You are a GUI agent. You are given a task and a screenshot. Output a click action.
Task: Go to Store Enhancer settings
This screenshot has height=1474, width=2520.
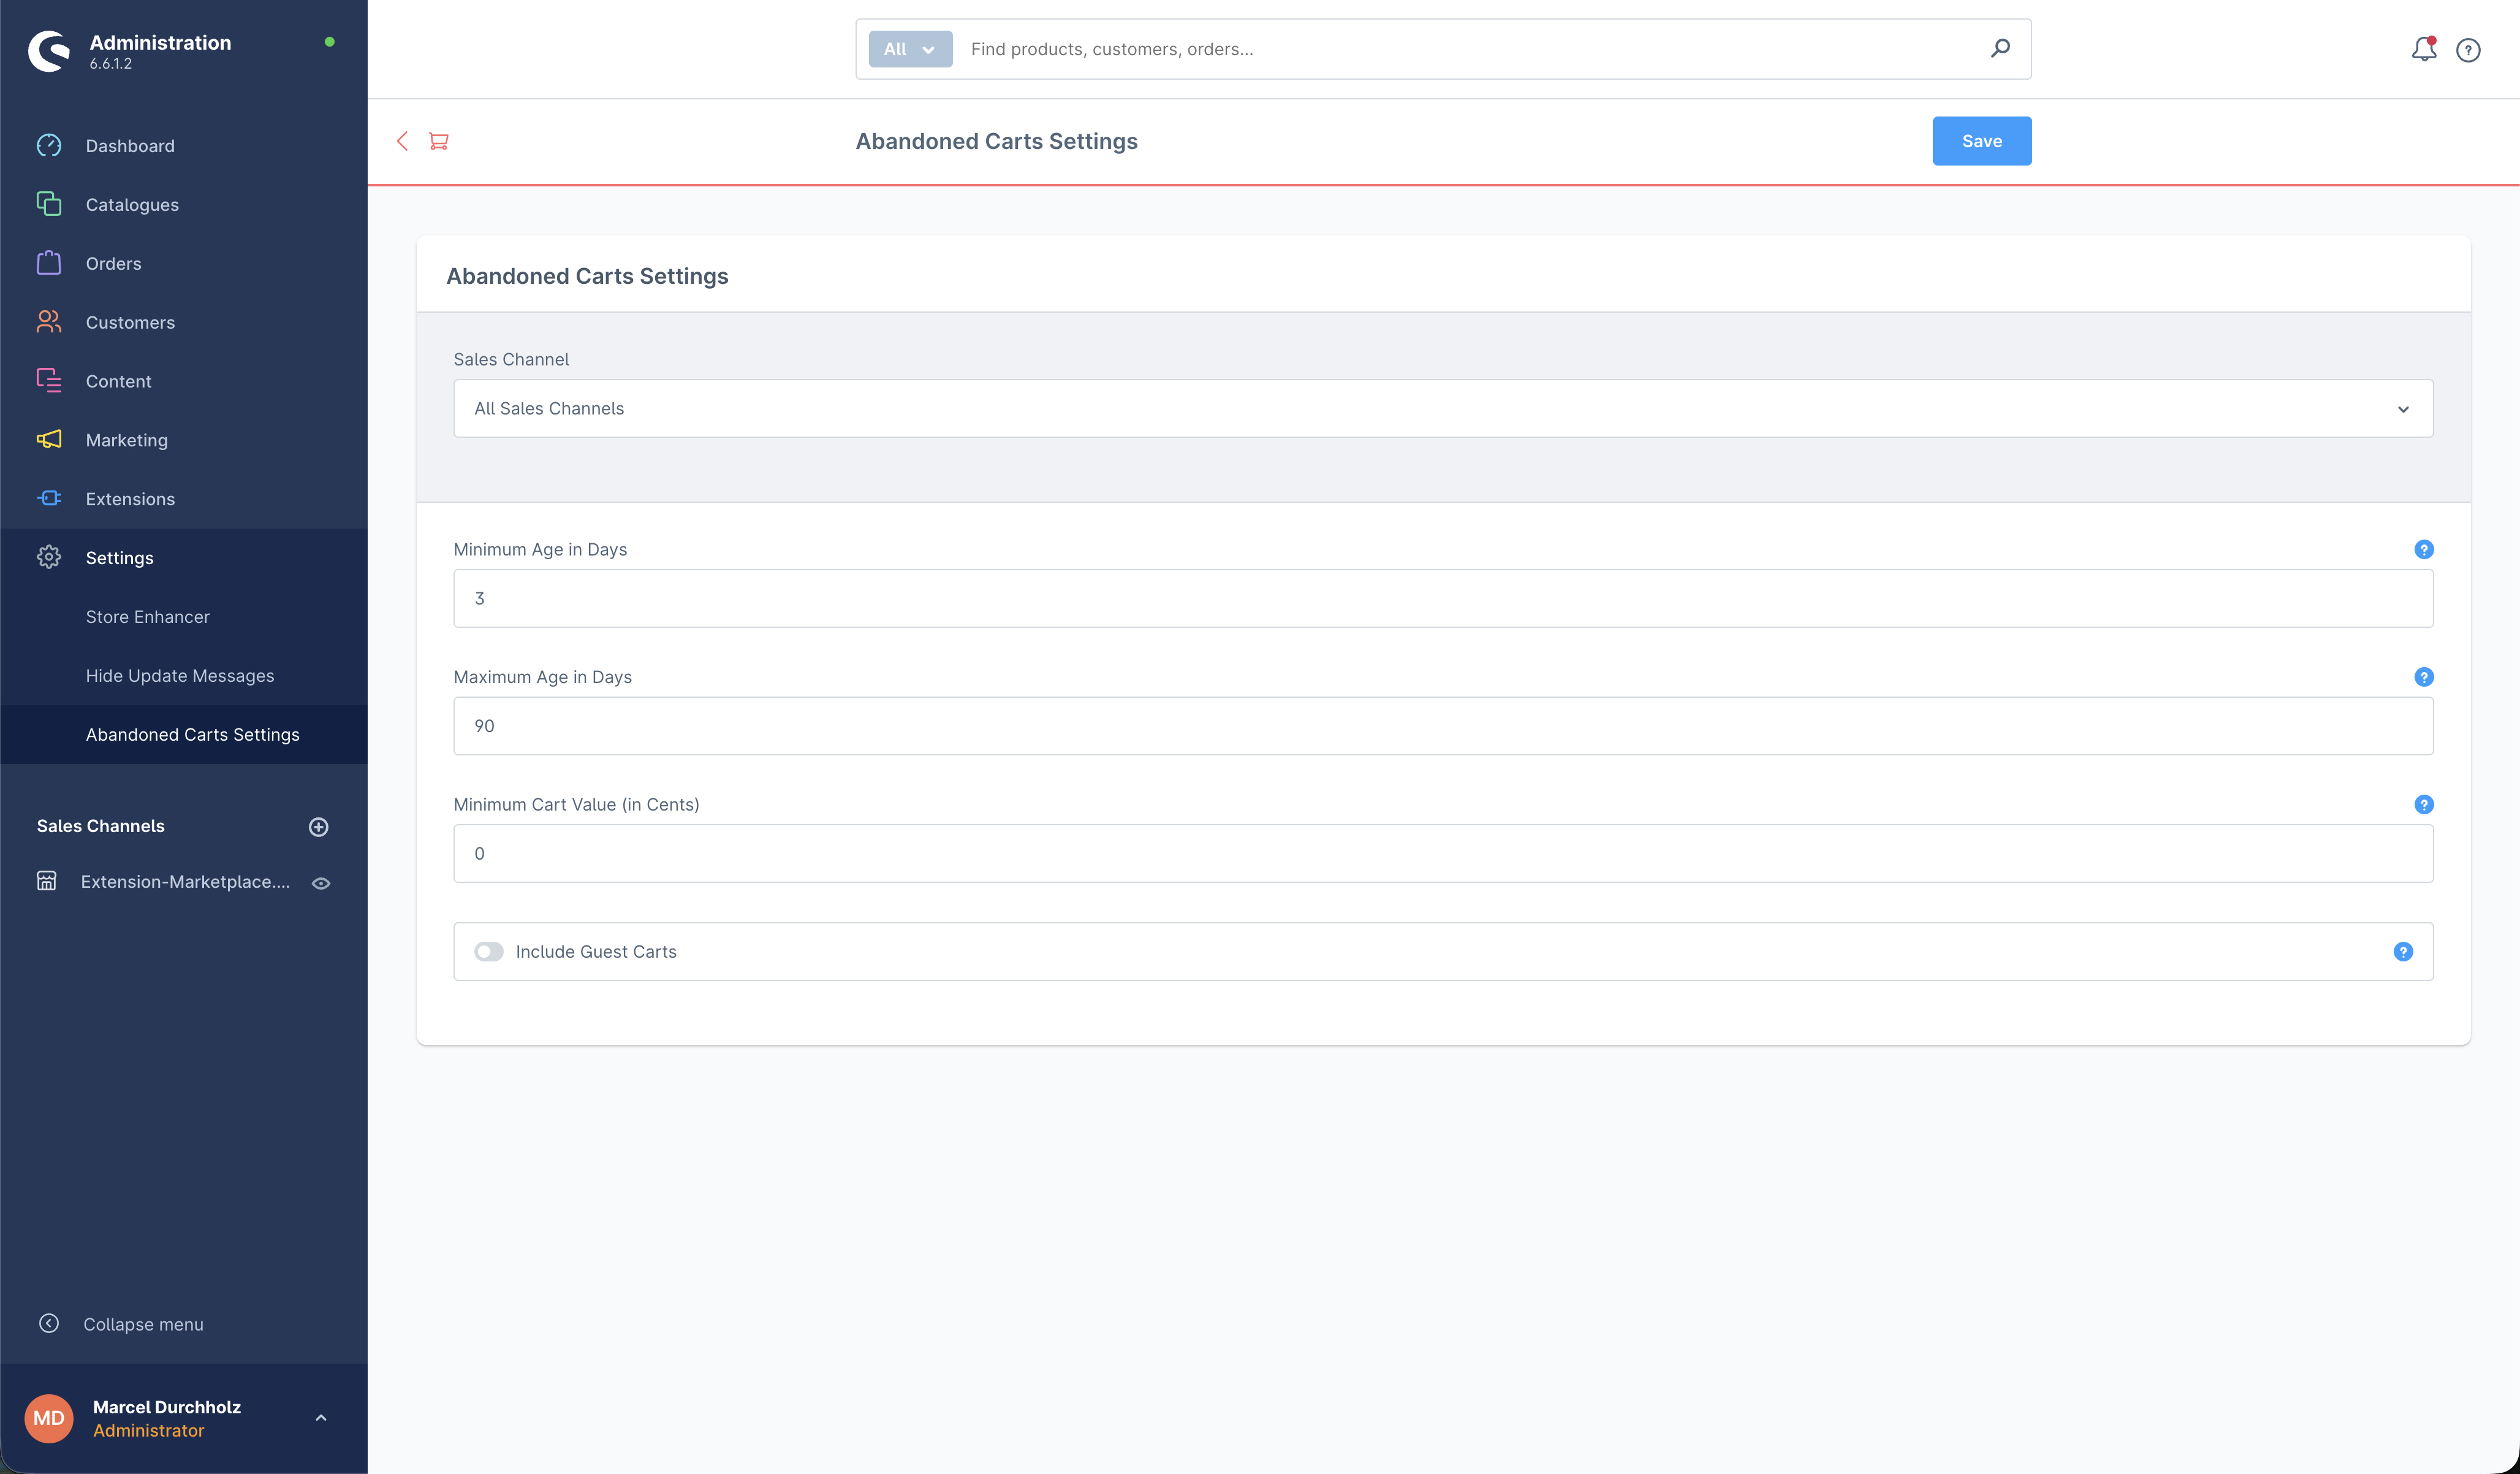[x=148, y=617]
